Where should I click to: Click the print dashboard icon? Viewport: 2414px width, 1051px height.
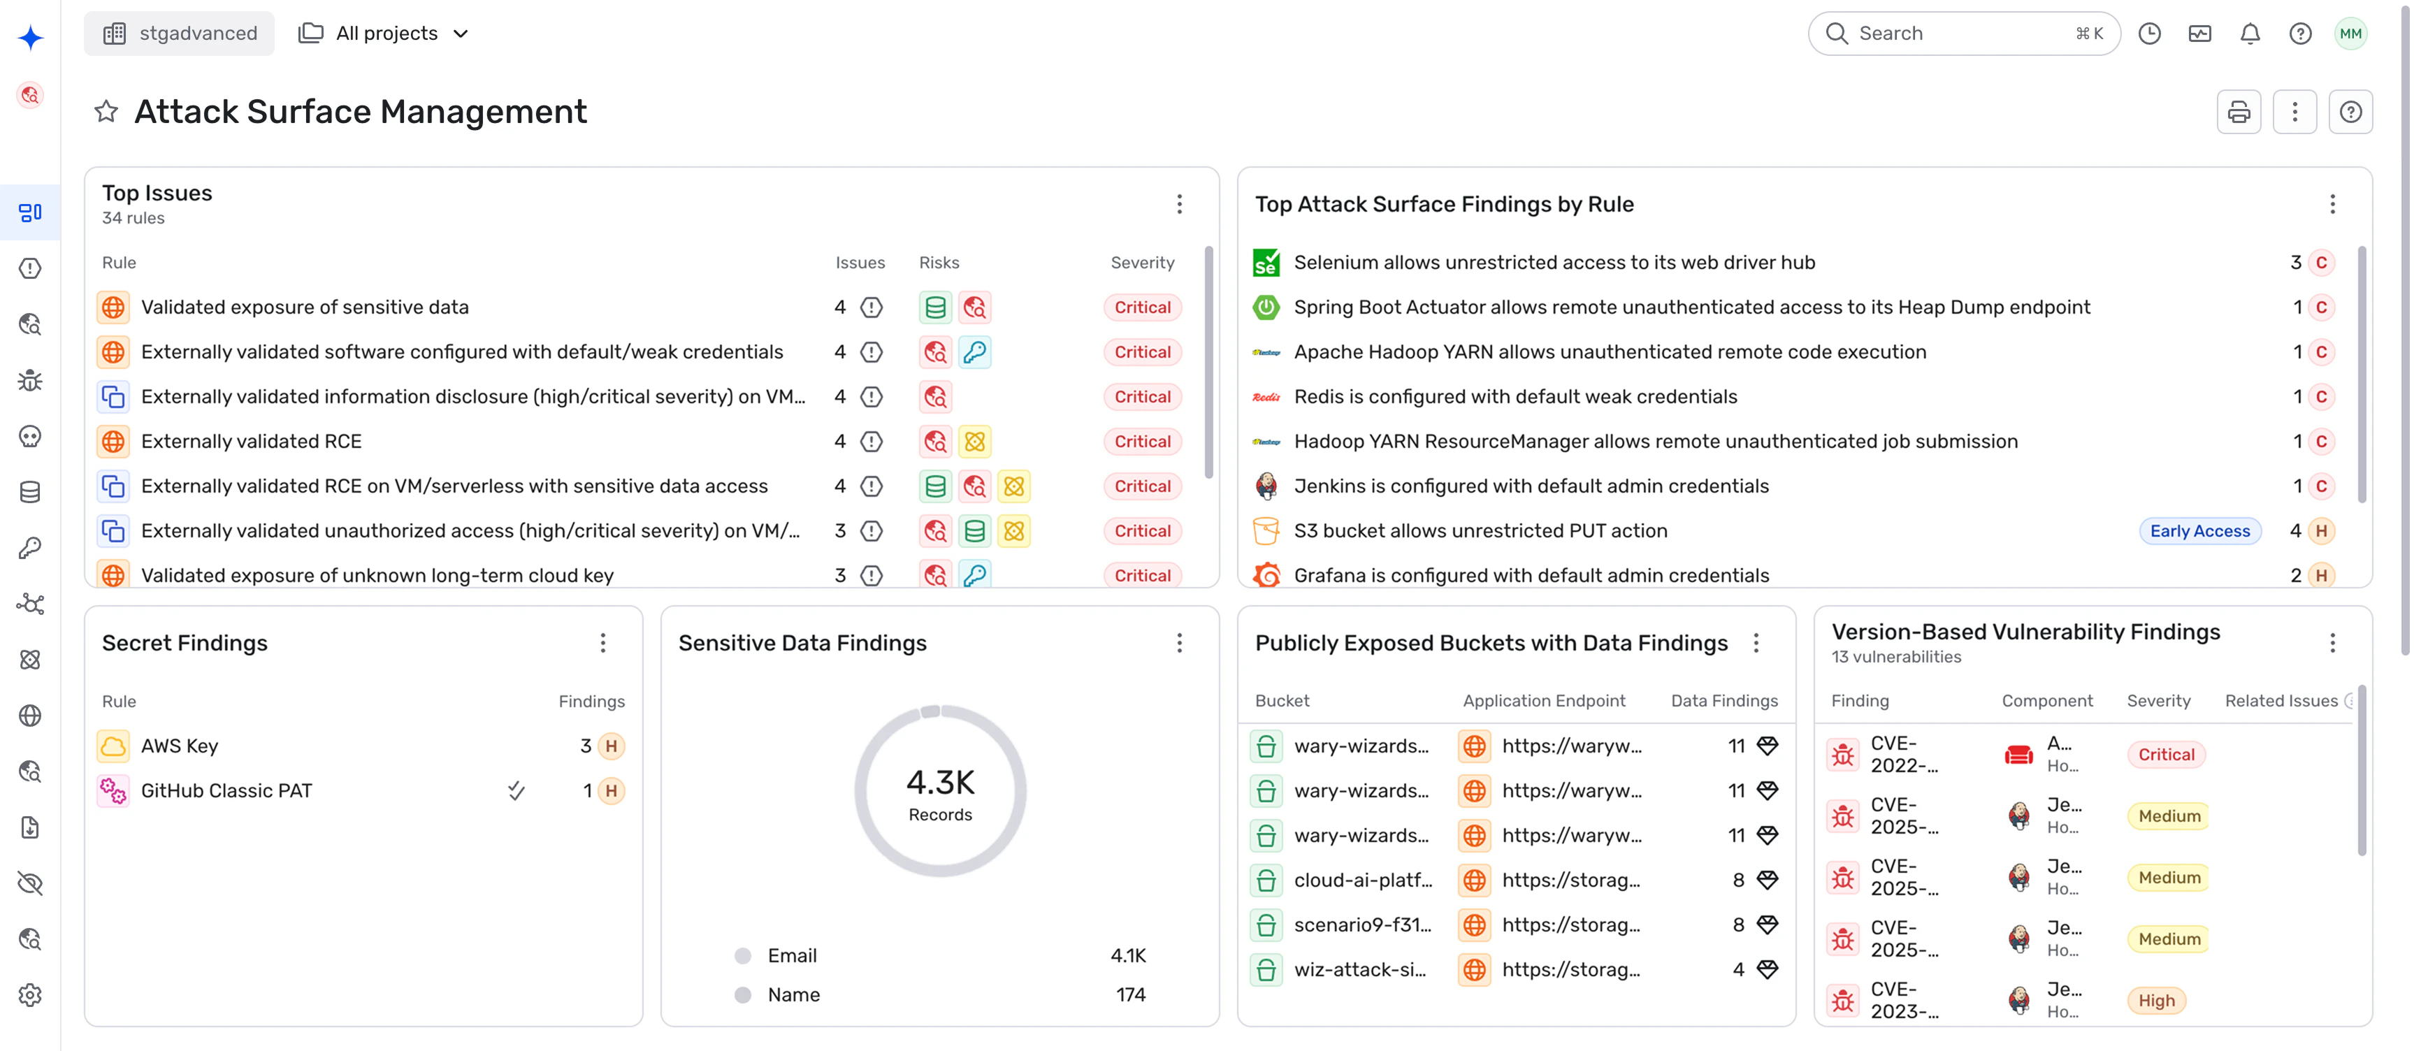coord(2238,113)
